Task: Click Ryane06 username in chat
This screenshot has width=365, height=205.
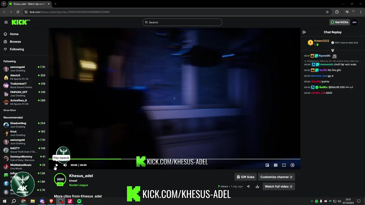Action: point(325,56)
